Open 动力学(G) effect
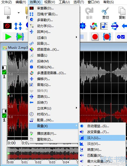The image size is (127, 166). point(54,26)
